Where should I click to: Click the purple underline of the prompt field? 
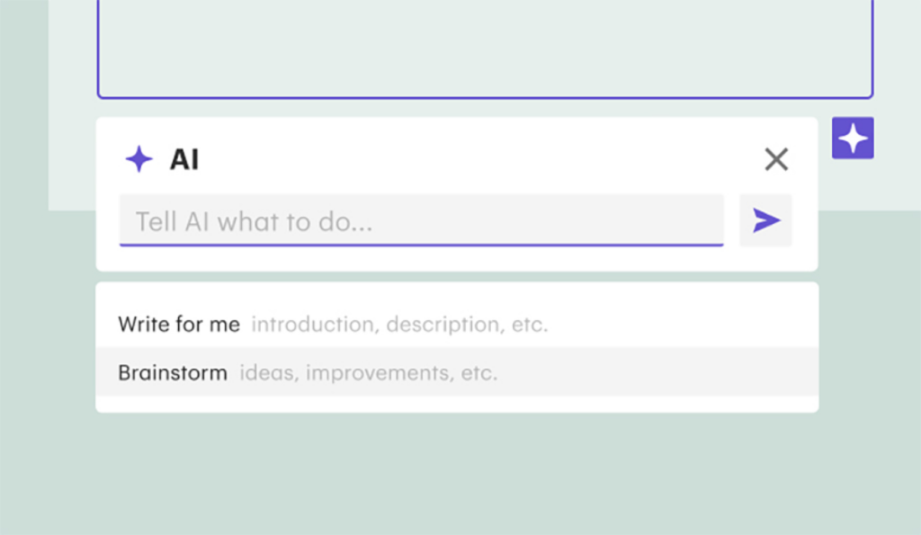pyautogui.click(x=421, y=245)
